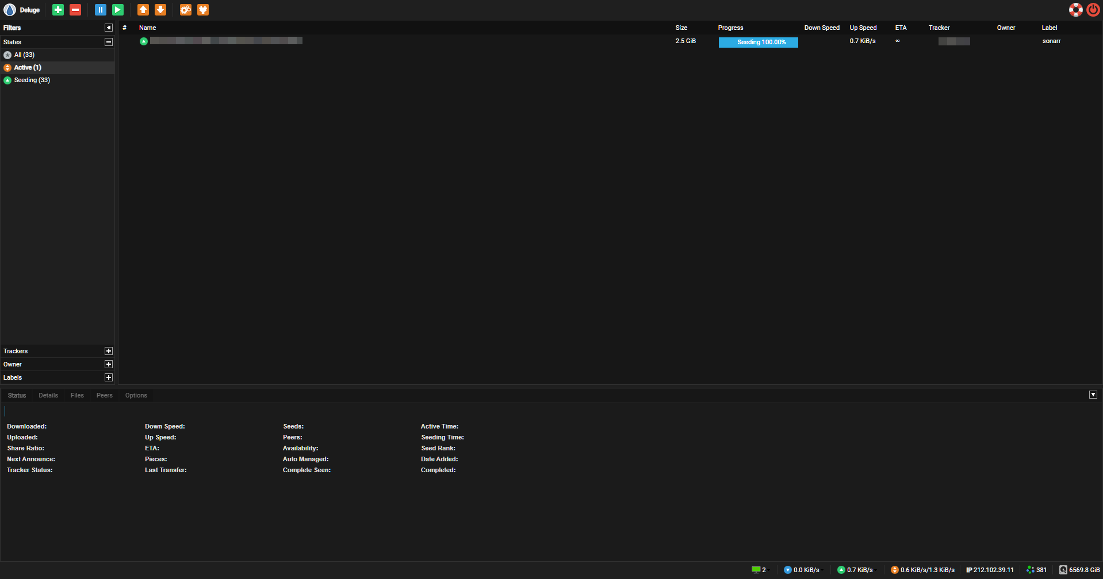Open the Files tab

77,395
